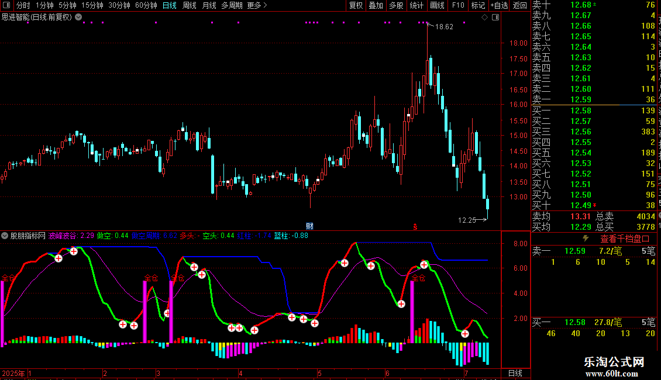Open F10 company info
The width and height of the screenshot is (661, 380).
[x=458, y=5]
